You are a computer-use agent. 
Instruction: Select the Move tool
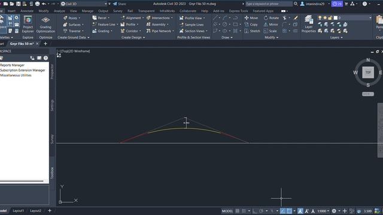251,18
